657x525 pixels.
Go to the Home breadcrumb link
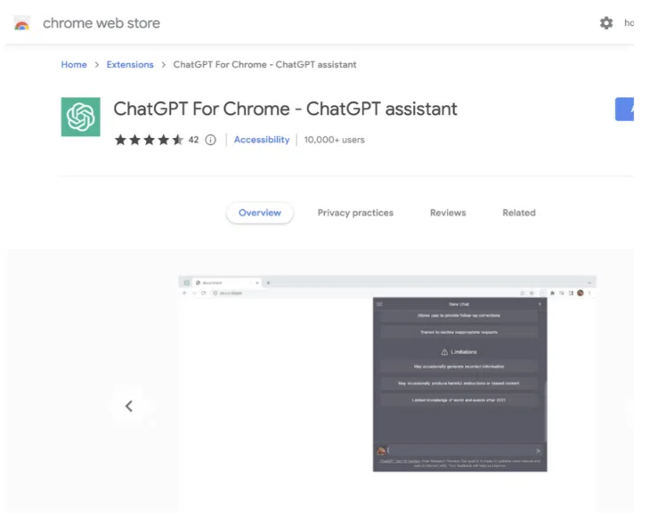click(74, 64)
